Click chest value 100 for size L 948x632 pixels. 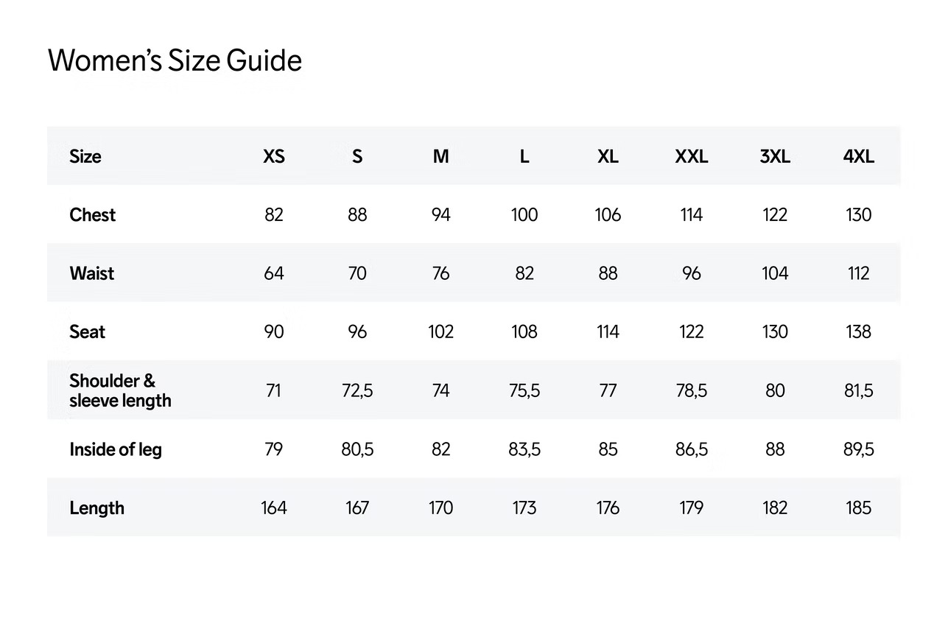click(524, 215)
